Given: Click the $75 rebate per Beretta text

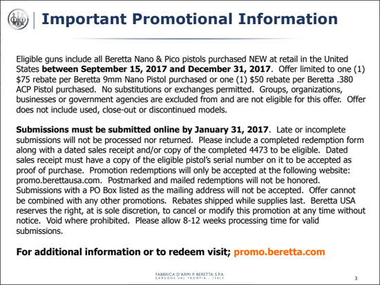Looking at the screenshot, I should tap(58, 79).
